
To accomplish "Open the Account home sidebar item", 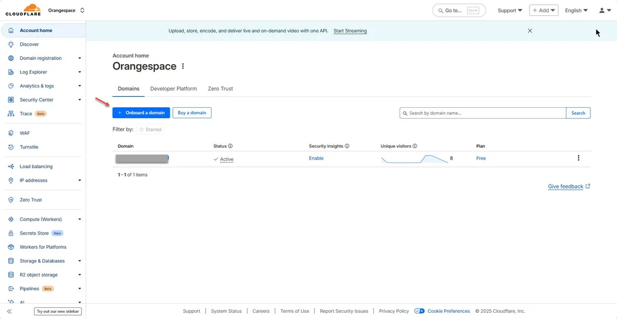I will (x=43, y=30).
